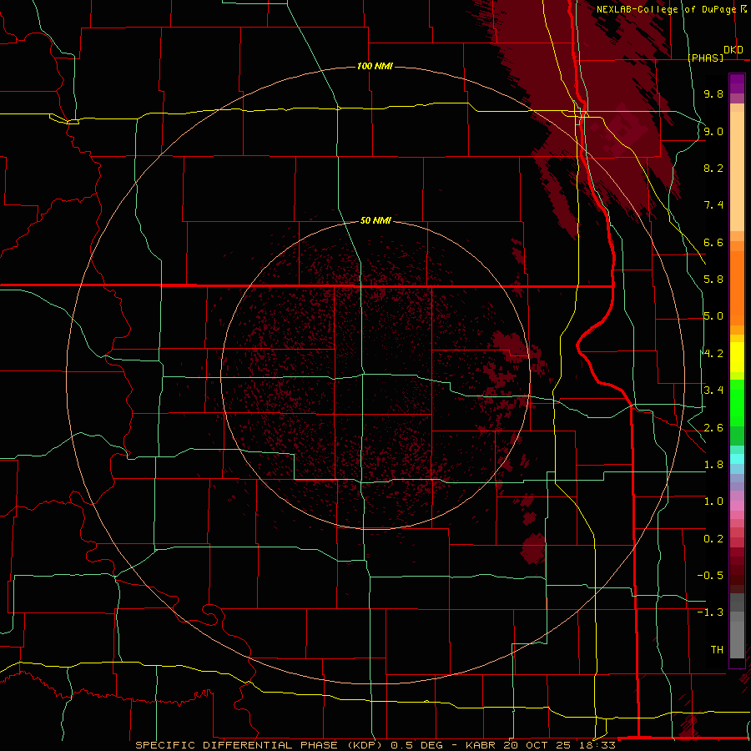Image resolution: width=751 pixels, height=751 pixels.
Task: Click the 9.0 scale value
Action: (x=713, y=131)
